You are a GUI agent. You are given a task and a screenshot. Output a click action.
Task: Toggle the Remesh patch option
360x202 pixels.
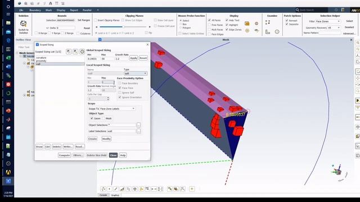(x=287, y=20)
